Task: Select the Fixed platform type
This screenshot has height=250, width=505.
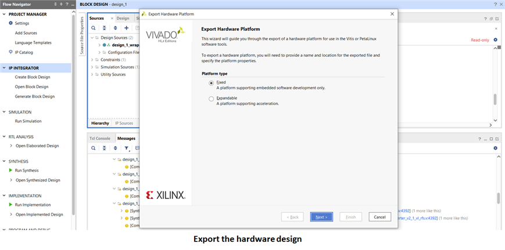Action: [x=212, y=83]
